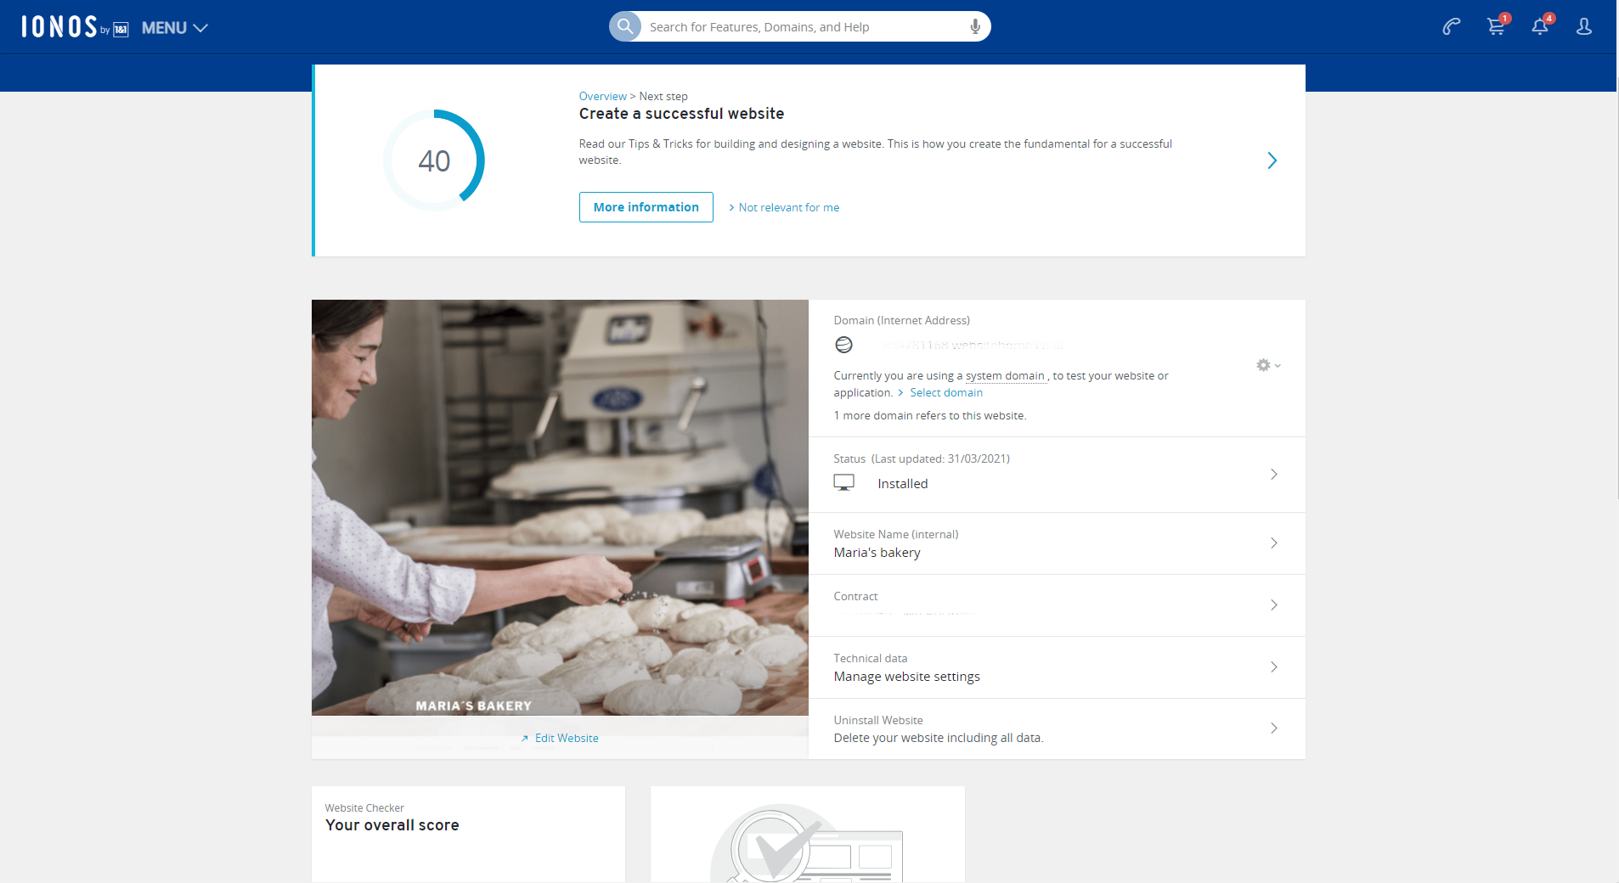Open Technical data website settings

tap(1273, 667)
